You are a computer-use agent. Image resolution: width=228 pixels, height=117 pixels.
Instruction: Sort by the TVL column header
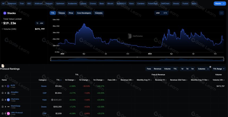pyautogui.click(x=59, y=80)
